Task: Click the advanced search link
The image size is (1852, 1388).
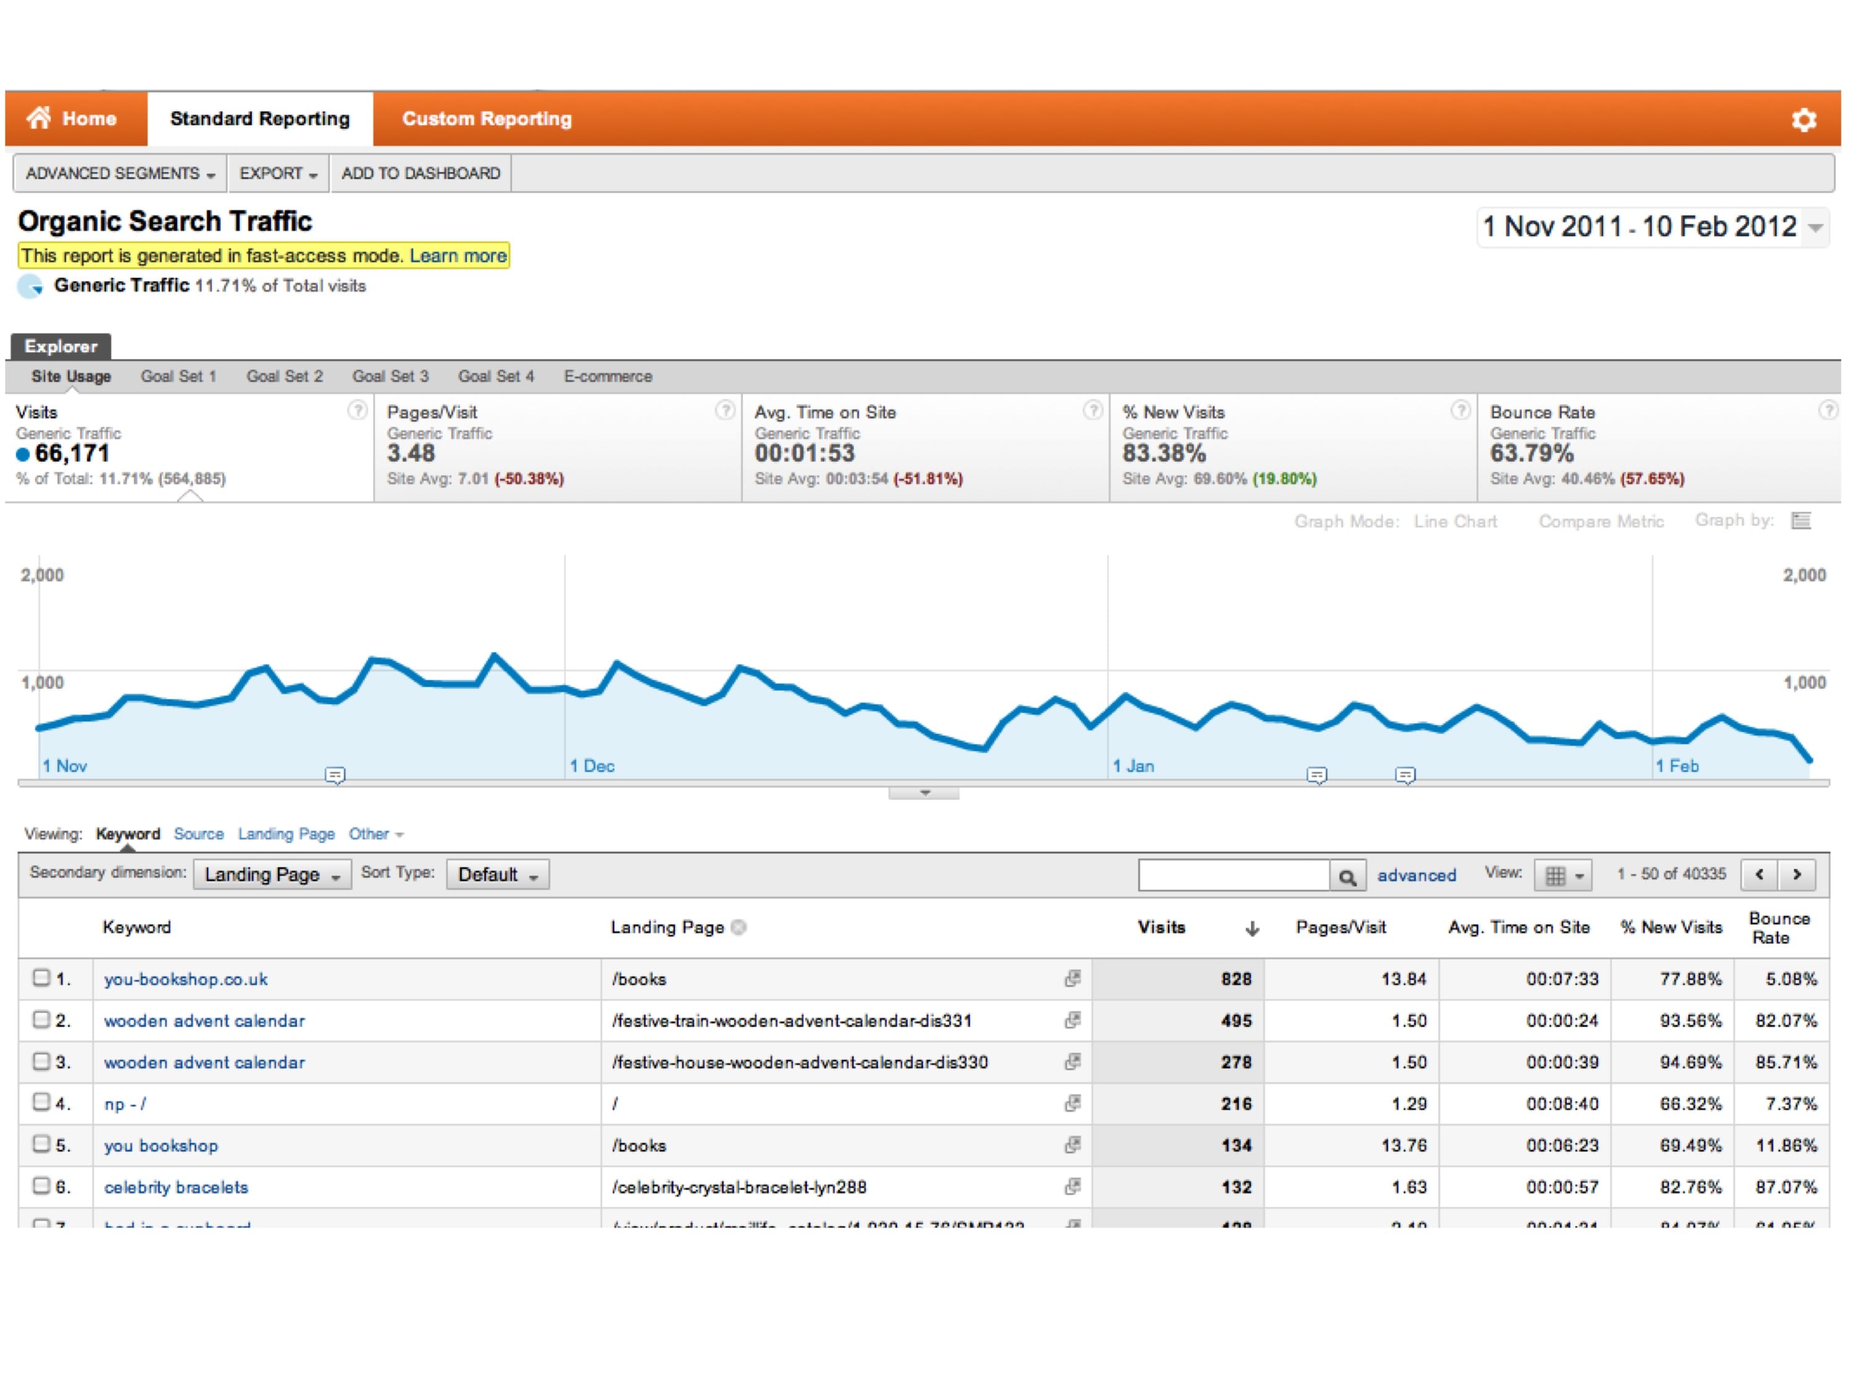Action: 1417,875
